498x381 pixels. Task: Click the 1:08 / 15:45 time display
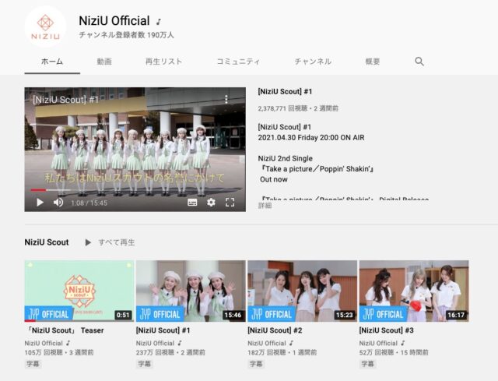pyautogui.click(x=89, y=203)
